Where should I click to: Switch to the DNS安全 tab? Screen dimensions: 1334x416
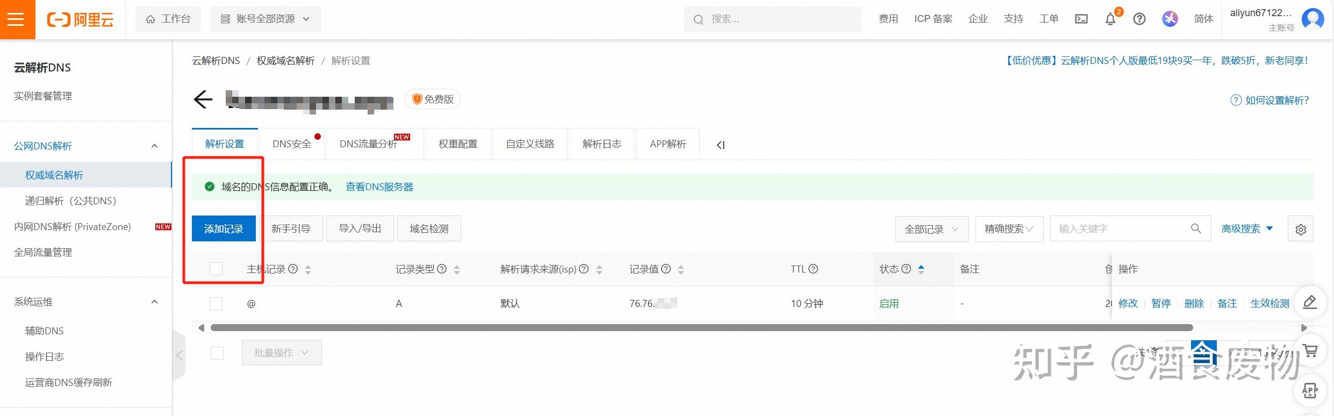[292, 144]
